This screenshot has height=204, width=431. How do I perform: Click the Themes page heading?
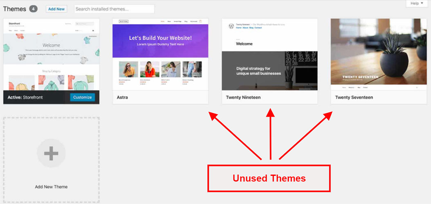pyautogui.click(x=15, y=9)
